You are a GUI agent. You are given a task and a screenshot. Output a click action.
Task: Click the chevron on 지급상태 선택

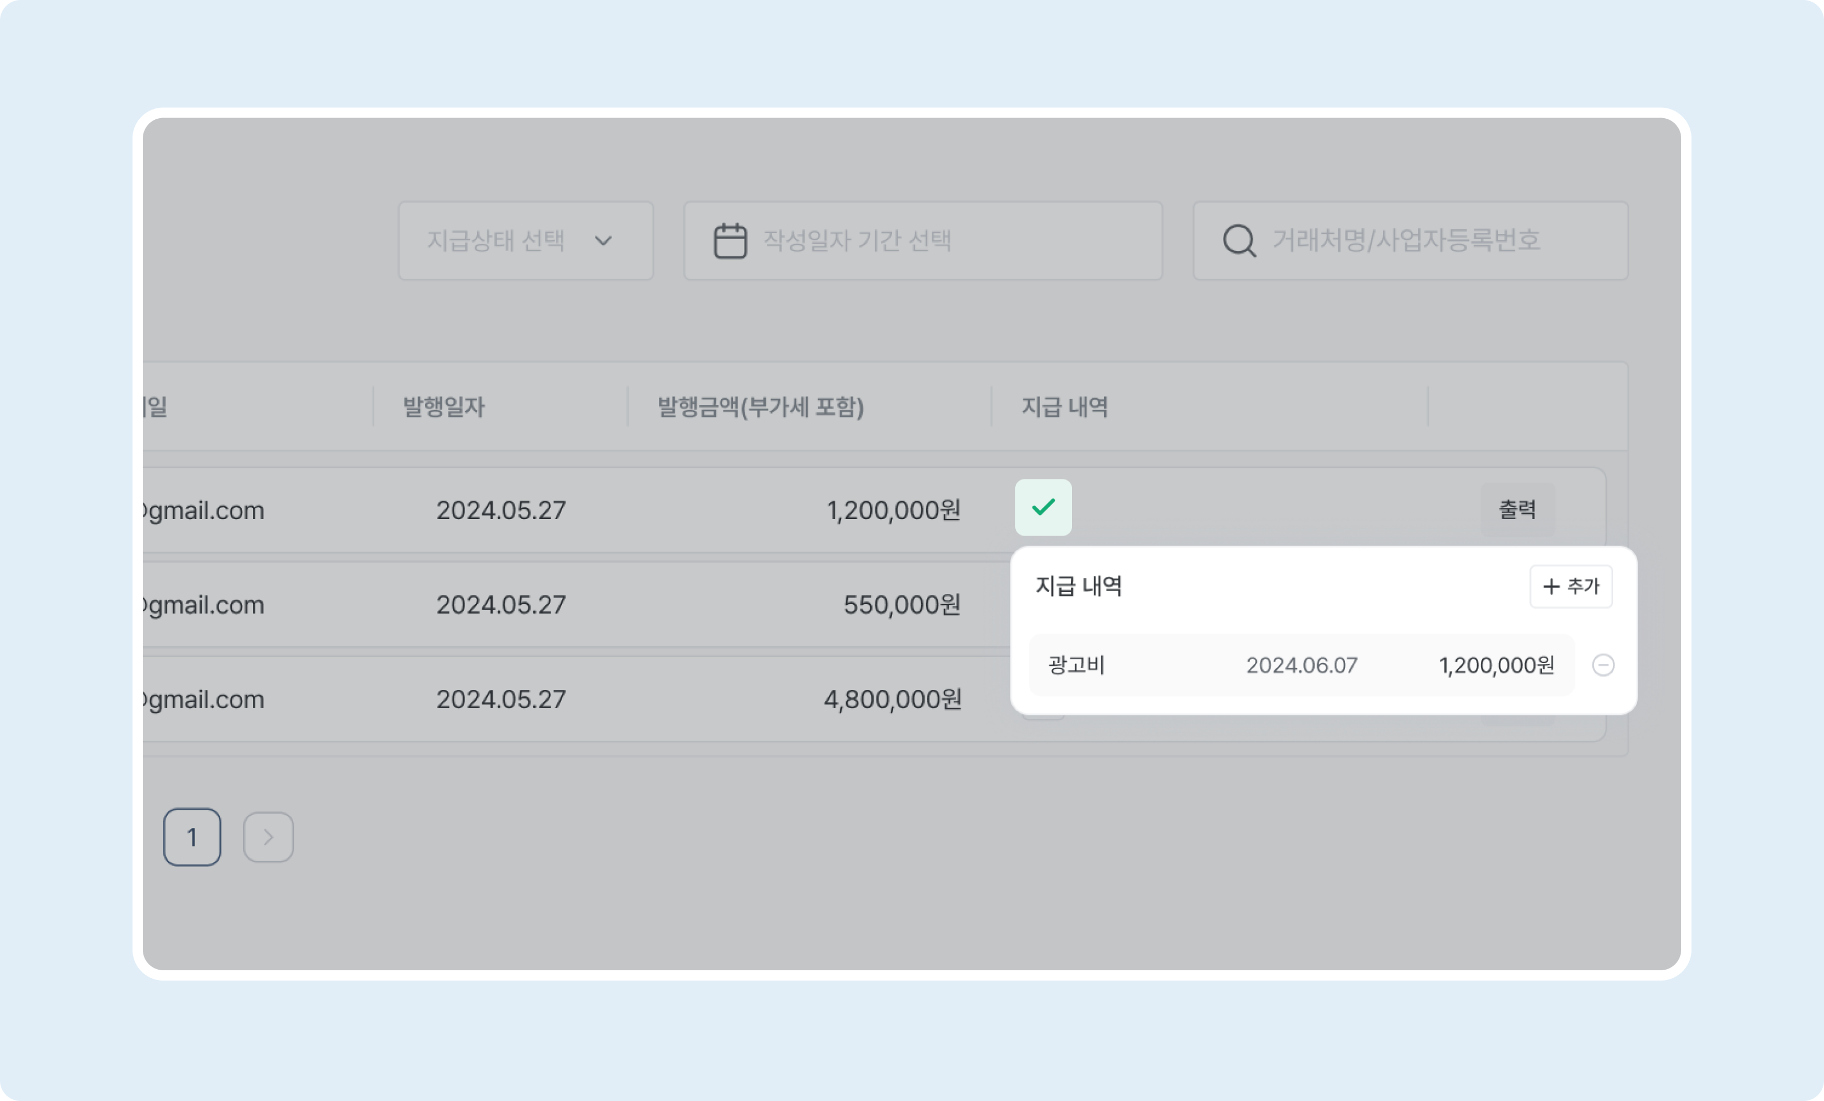click(604, 240)
